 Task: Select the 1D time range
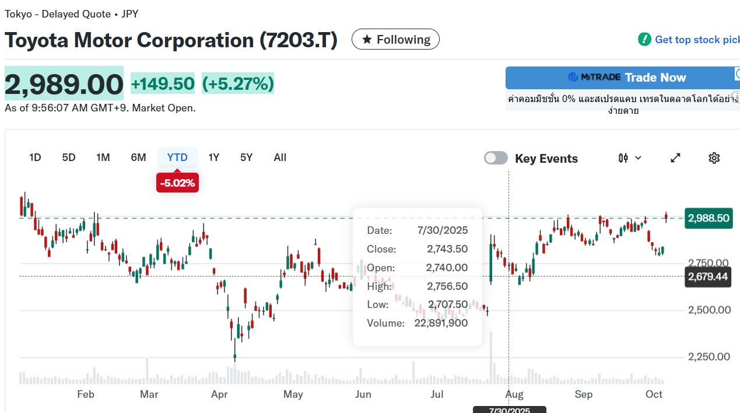click(x=35, y=157)
